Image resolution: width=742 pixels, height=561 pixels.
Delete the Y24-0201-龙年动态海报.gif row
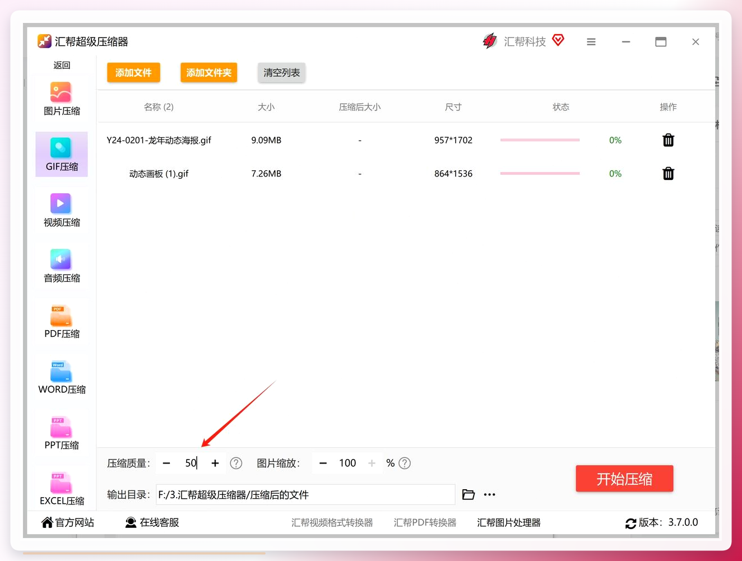click(x=668, y=140)
